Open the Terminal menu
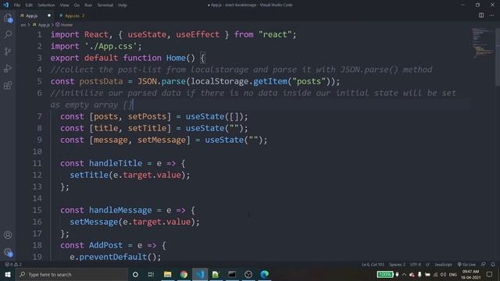The width and height of the screenshot is (500, 281). click(105, 5)
